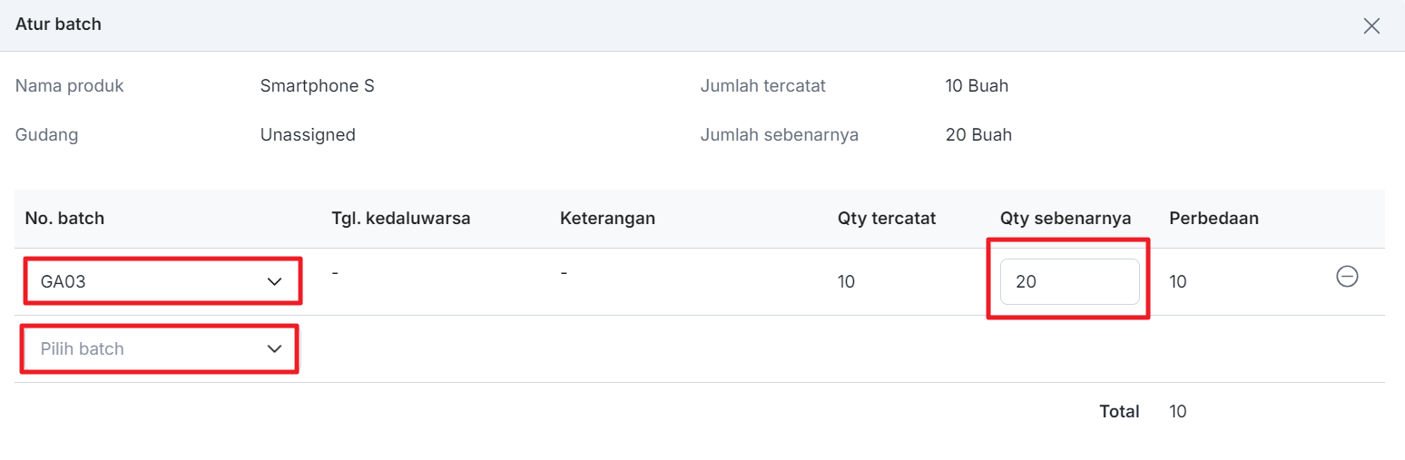Click the chevron arrow of GA03 dropdown
The height and width of the screenshot is (460, 1405).
click(x=275, y=282)
